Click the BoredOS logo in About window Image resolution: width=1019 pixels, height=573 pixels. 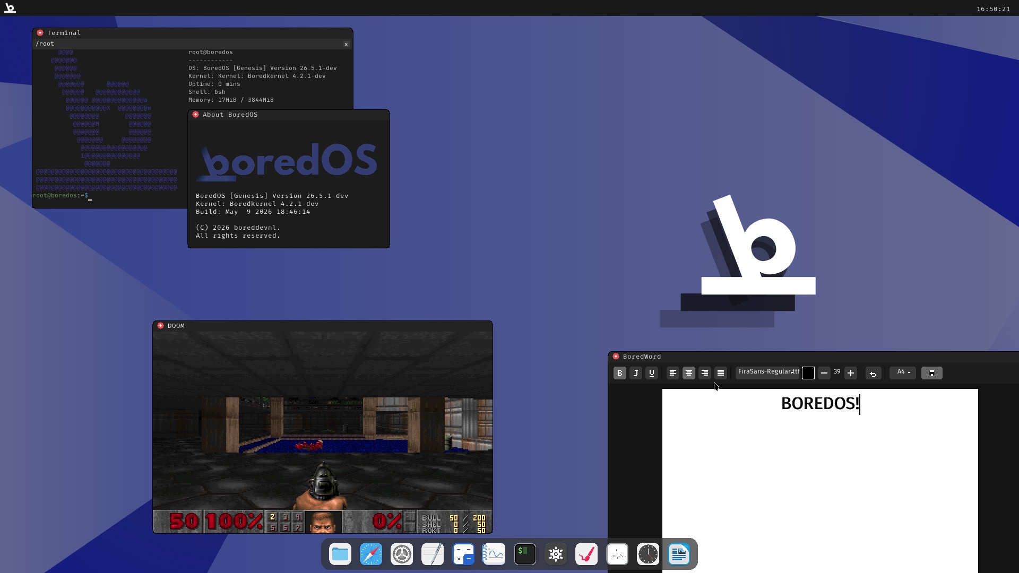tap(287, 161)
